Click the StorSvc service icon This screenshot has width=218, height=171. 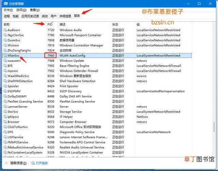5,112
